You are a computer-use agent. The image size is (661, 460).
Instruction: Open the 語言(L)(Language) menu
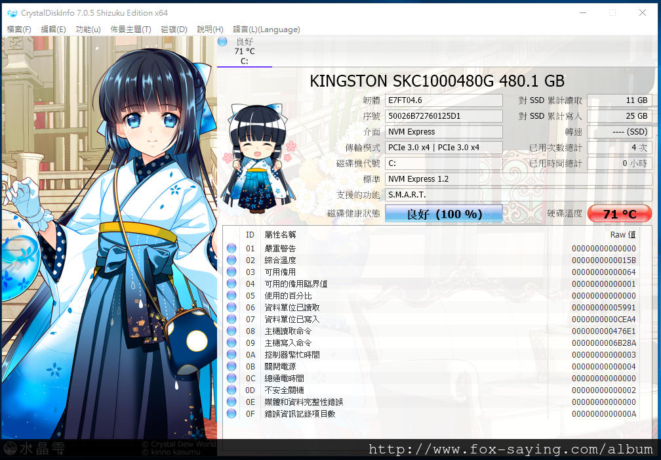266,30
